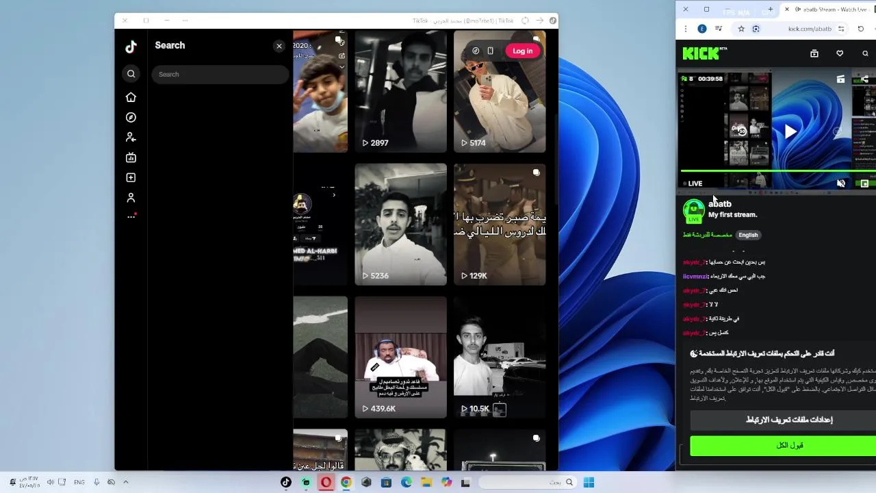Click the forward arrow in TikTok title bar
Viewport: 876px width, 493px height.
[540, 21]
